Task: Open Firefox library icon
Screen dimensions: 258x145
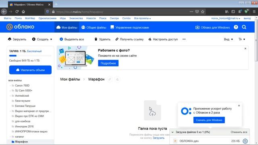Action: [227, 12]
